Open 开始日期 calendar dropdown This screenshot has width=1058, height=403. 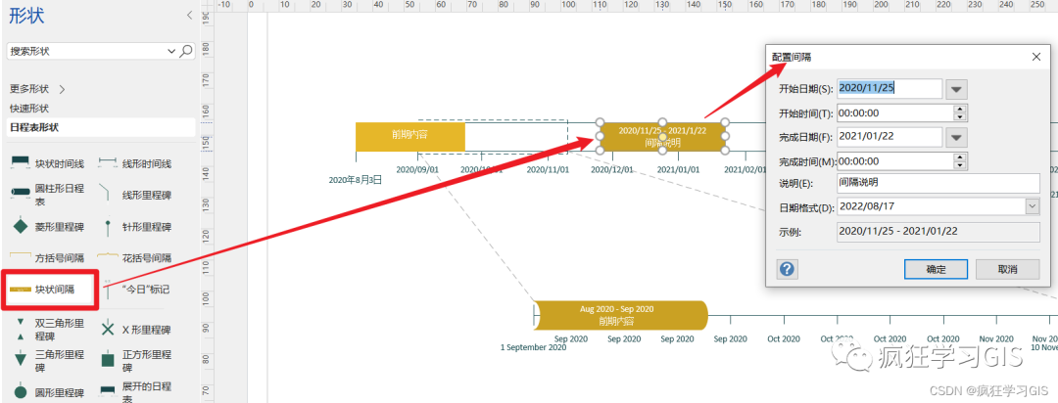pos(957,88)
